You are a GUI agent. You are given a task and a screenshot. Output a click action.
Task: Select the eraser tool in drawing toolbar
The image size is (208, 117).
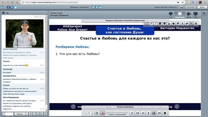click(x=187, y=24)
